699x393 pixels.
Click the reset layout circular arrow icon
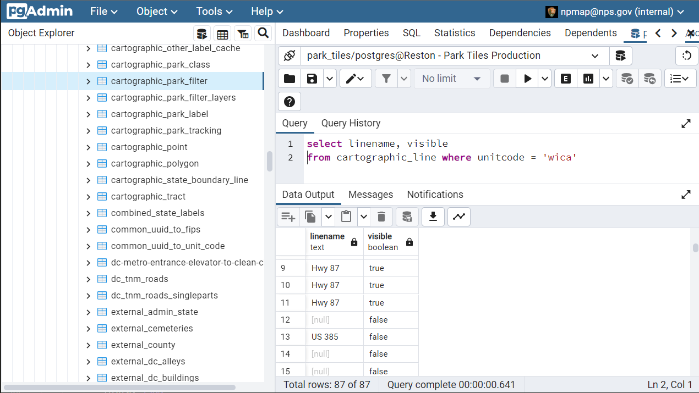(x=687, y=56)
